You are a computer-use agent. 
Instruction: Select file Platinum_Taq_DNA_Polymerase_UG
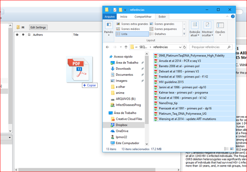tap(183, 114)
